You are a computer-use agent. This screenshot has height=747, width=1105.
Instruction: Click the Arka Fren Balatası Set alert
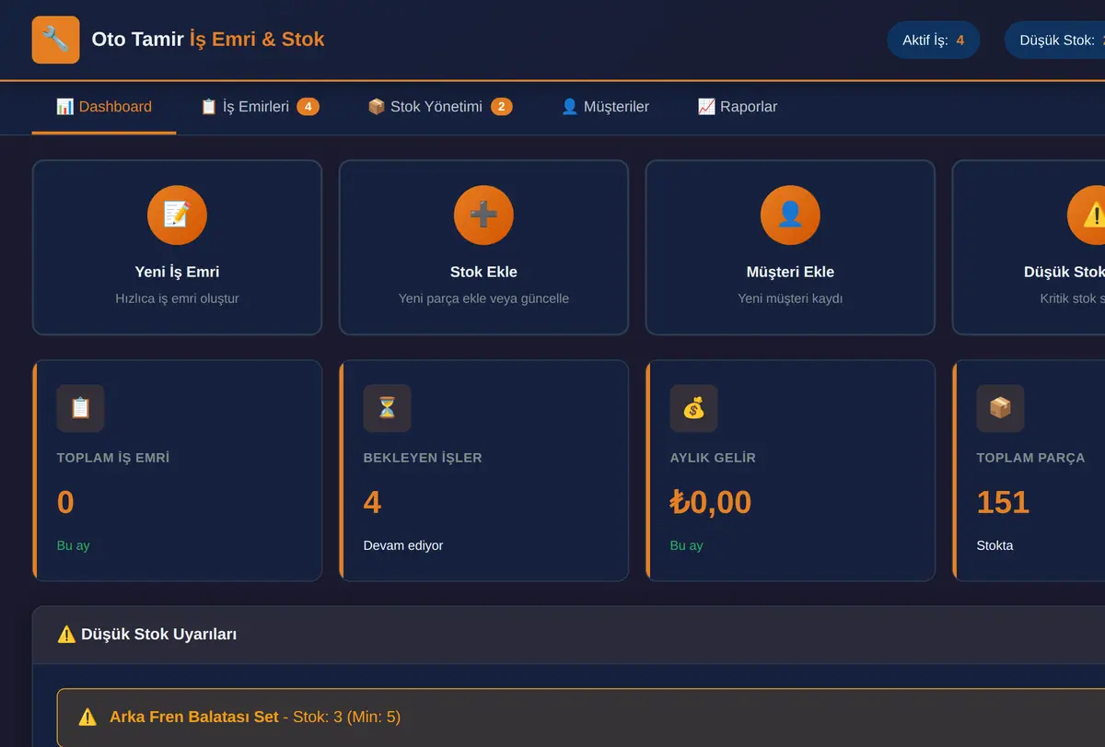point(580,717)
